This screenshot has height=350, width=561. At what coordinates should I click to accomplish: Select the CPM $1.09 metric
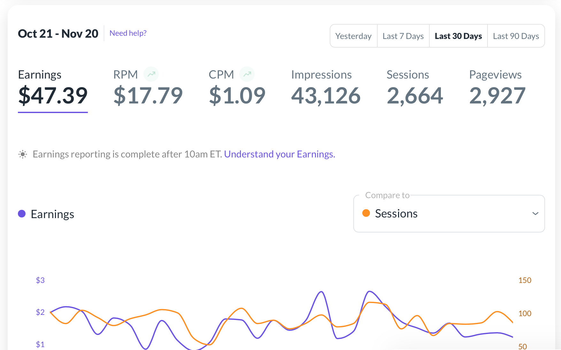click(237, 88)
